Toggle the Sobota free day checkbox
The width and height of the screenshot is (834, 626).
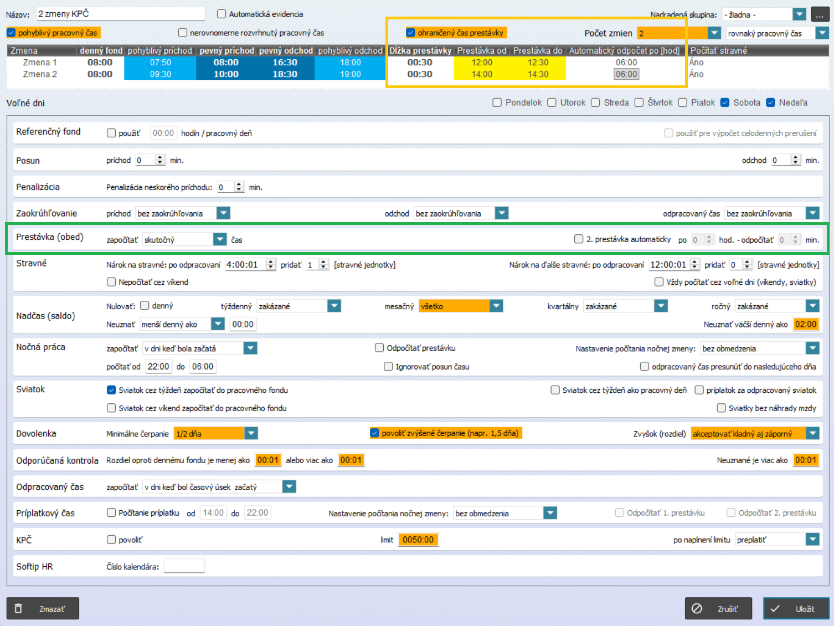725,102
